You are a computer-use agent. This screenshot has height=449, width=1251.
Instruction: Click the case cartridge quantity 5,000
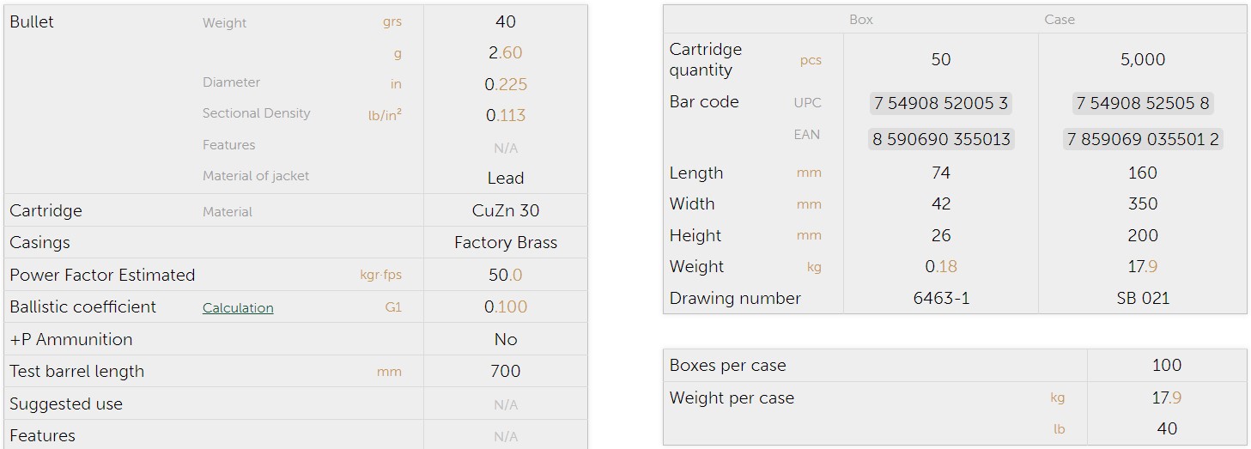1142,60
